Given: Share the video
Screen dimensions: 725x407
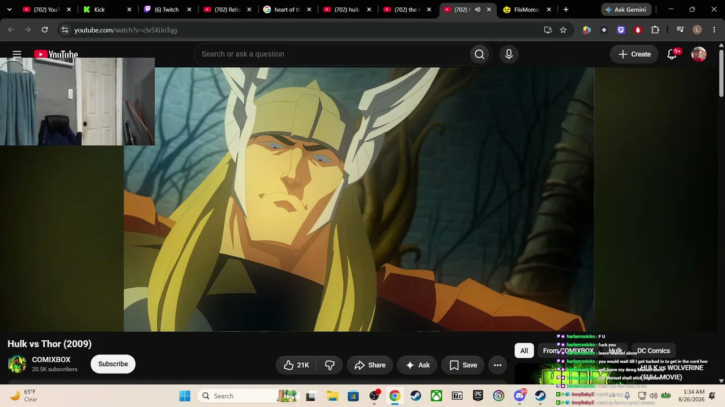Looking at the screenshot, I should click(369, 365).
